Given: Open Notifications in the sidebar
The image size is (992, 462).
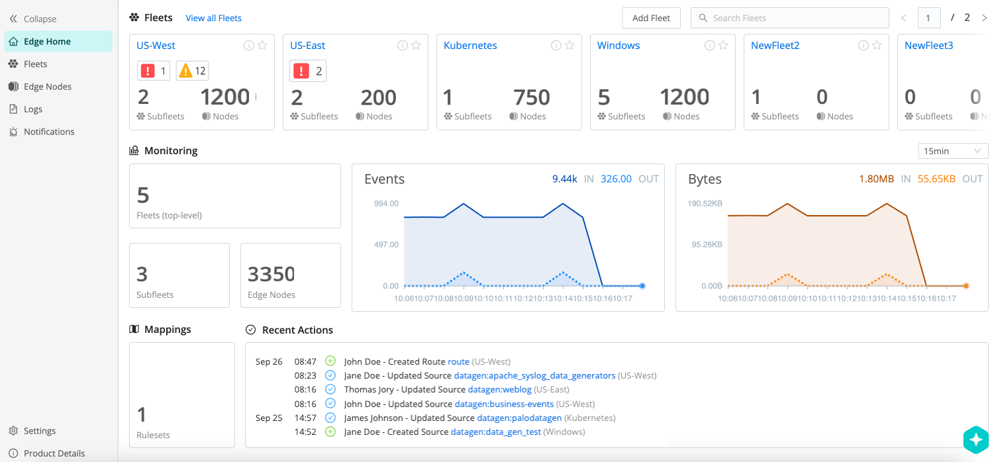Looking at the screenshot, I should click(48, 132).
